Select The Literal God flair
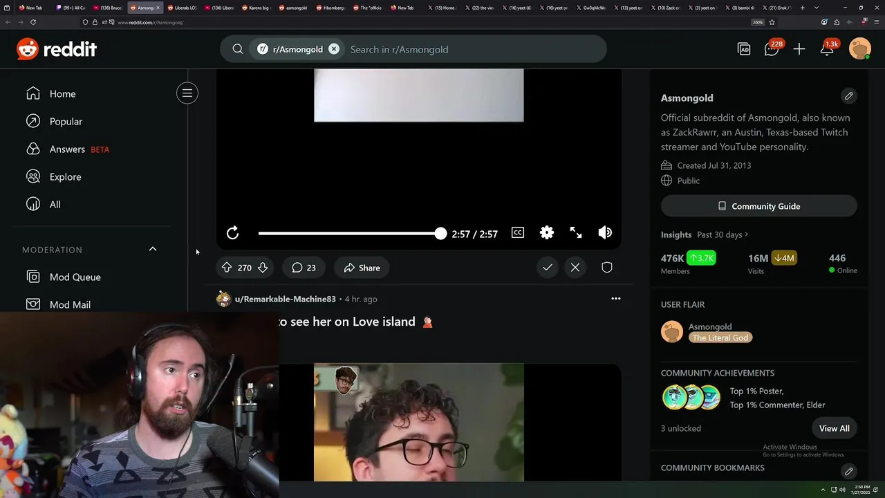 (x=720, y=338)
